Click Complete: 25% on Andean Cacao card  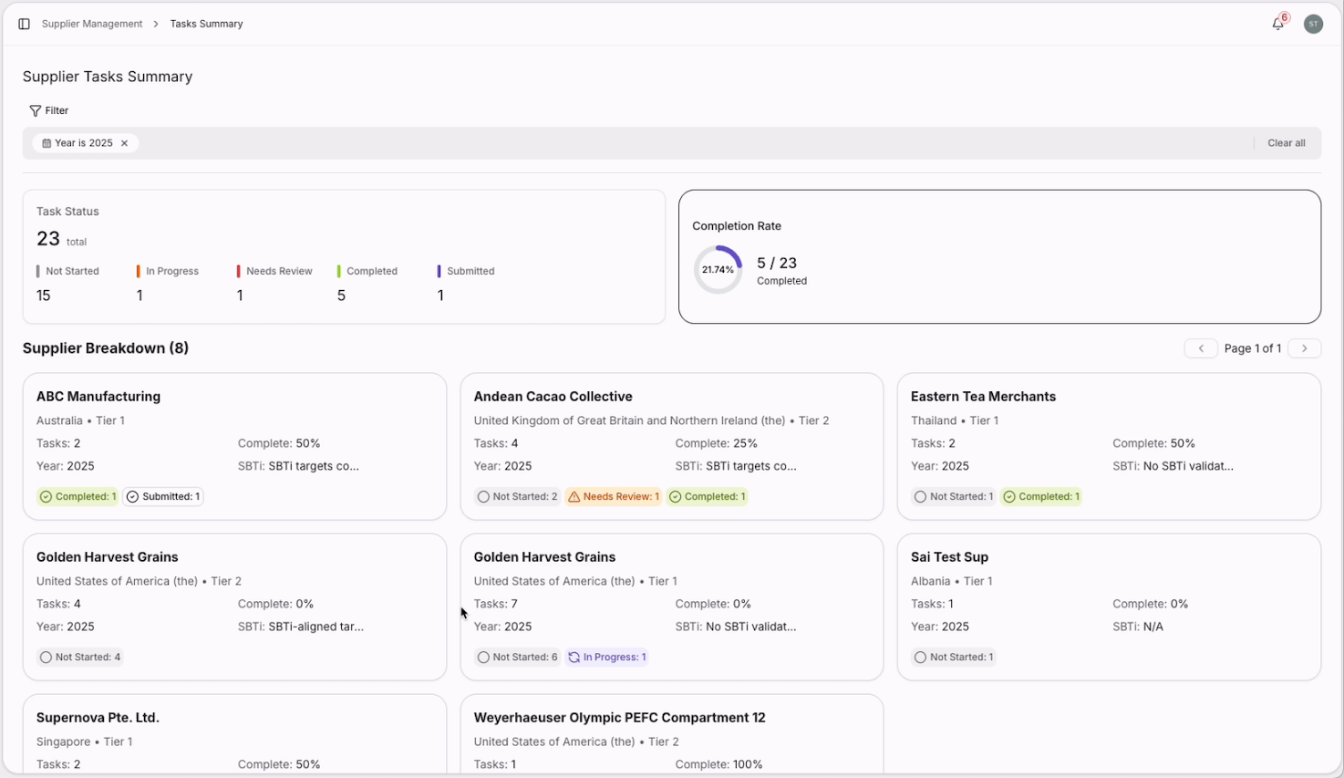717,443
